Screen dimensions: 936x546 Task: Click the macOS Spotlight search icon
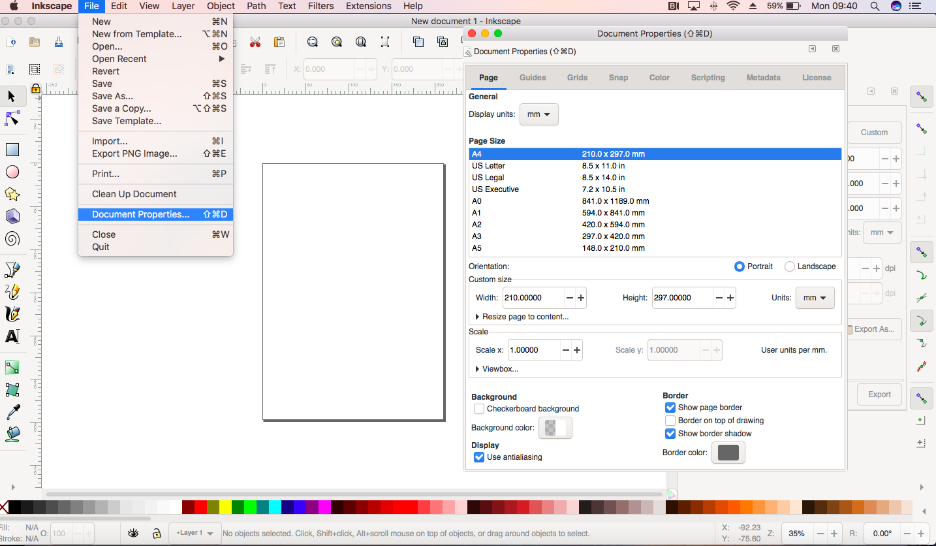[x=875, y=6]
